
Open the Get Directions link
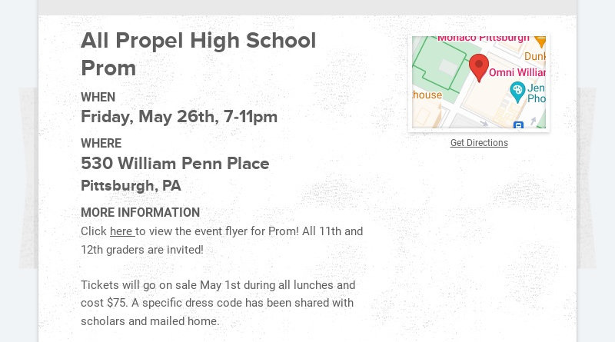479,143
